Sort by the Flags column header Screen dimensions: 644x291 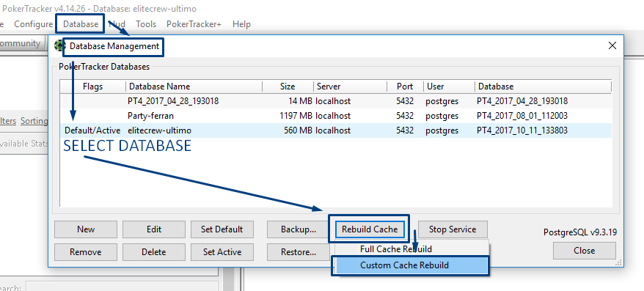coord(93,86)
